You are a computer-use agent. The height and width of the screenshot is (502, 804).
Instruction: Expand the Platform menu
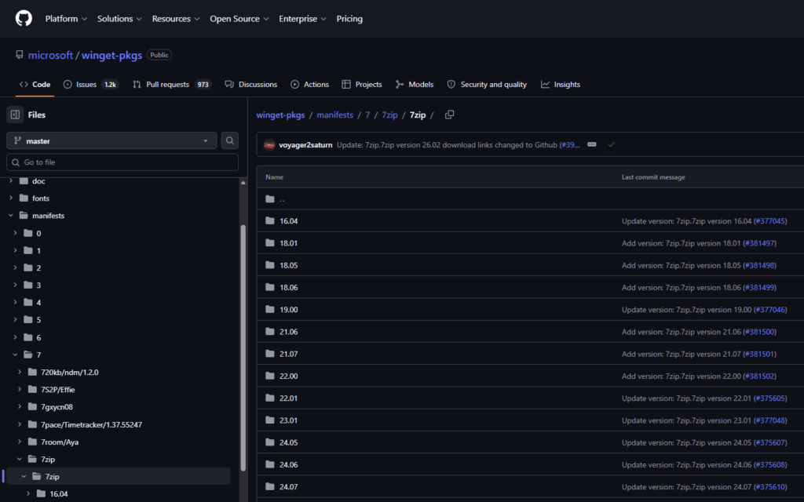pyautogui.click(x=66, y=19)
